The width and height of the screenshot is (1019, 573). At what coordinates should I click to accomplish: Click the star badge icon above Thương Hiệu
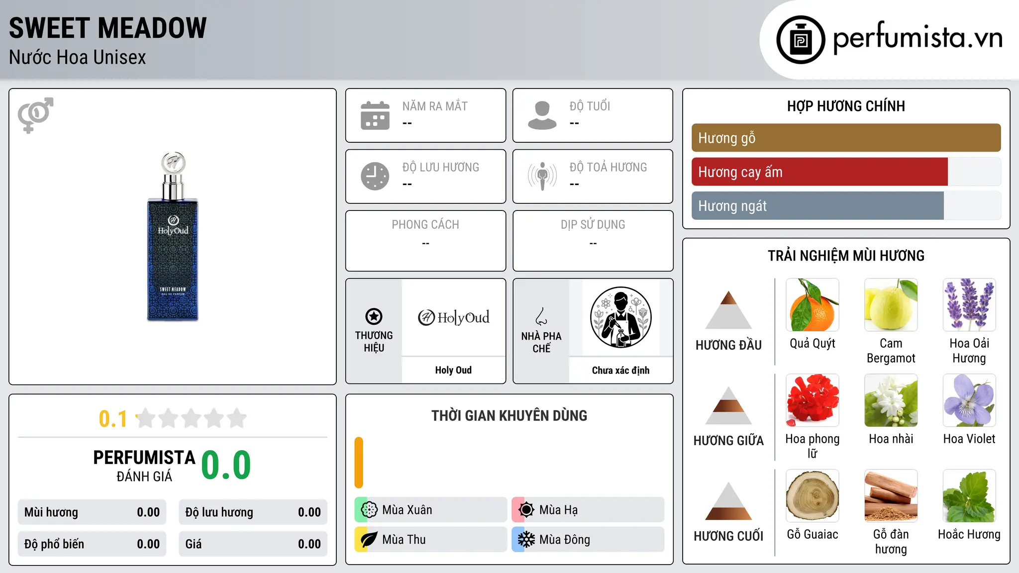374,316
